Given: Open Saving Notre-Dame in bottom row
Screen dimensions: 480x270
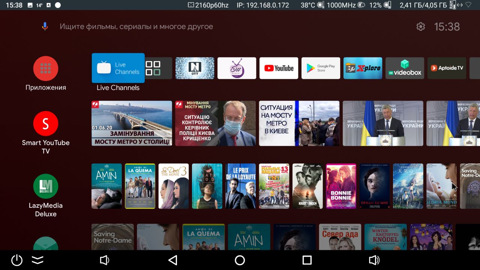Looking at the screenshot, I should (113, 237).
